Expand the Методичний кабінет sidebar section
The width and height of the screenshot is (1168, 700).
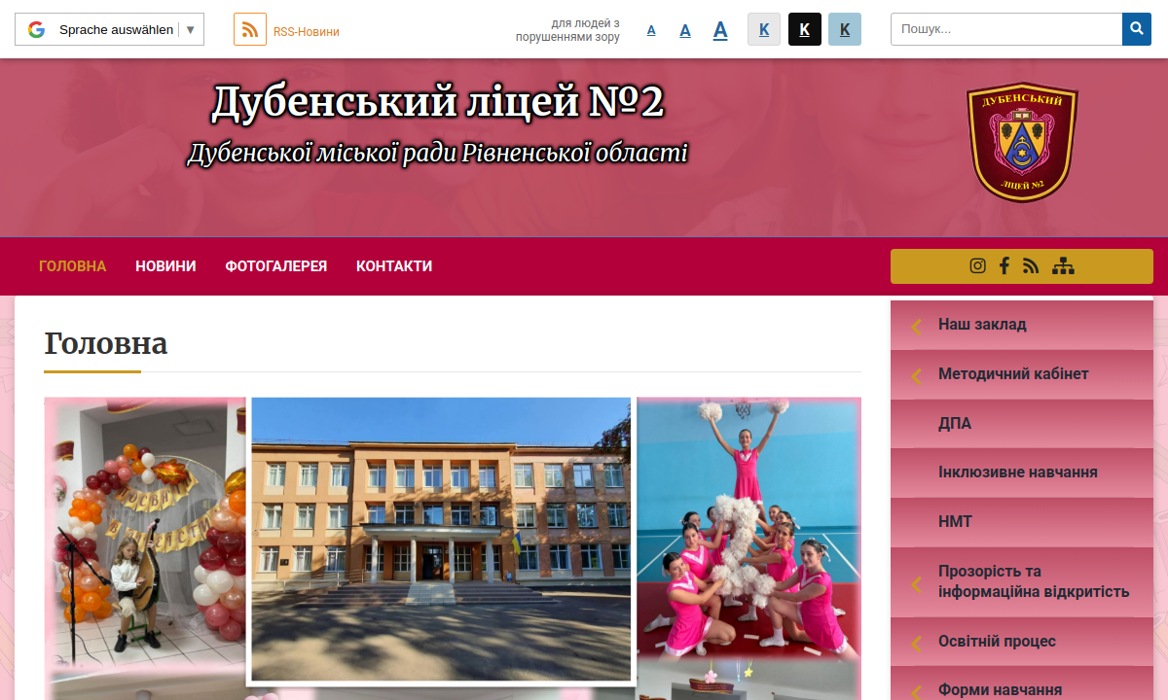coord(1013,374)
